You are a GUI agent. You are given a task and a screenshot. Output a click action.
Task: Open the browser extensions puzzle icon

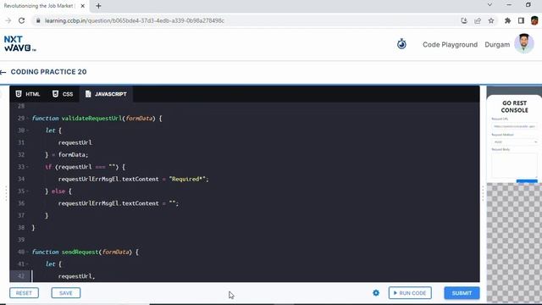507,20
